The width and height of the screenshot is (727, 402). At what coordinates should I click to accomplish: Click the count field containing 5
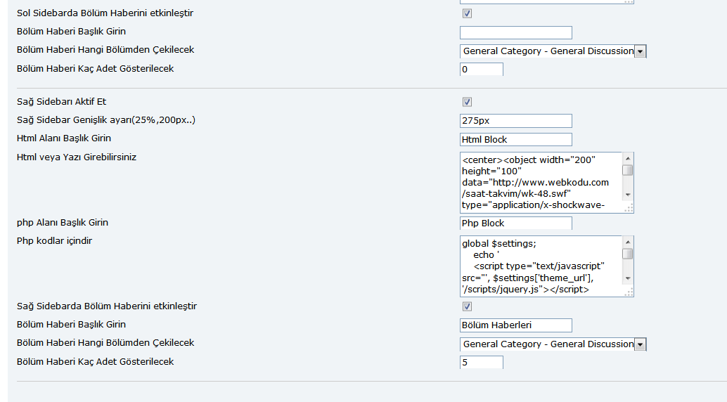point(481,363)
